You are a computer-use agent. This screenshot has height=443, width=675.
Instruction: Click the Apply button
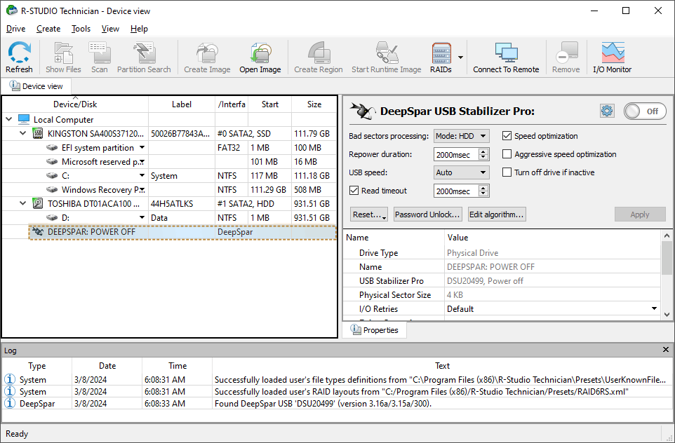[x=640, y=214]
